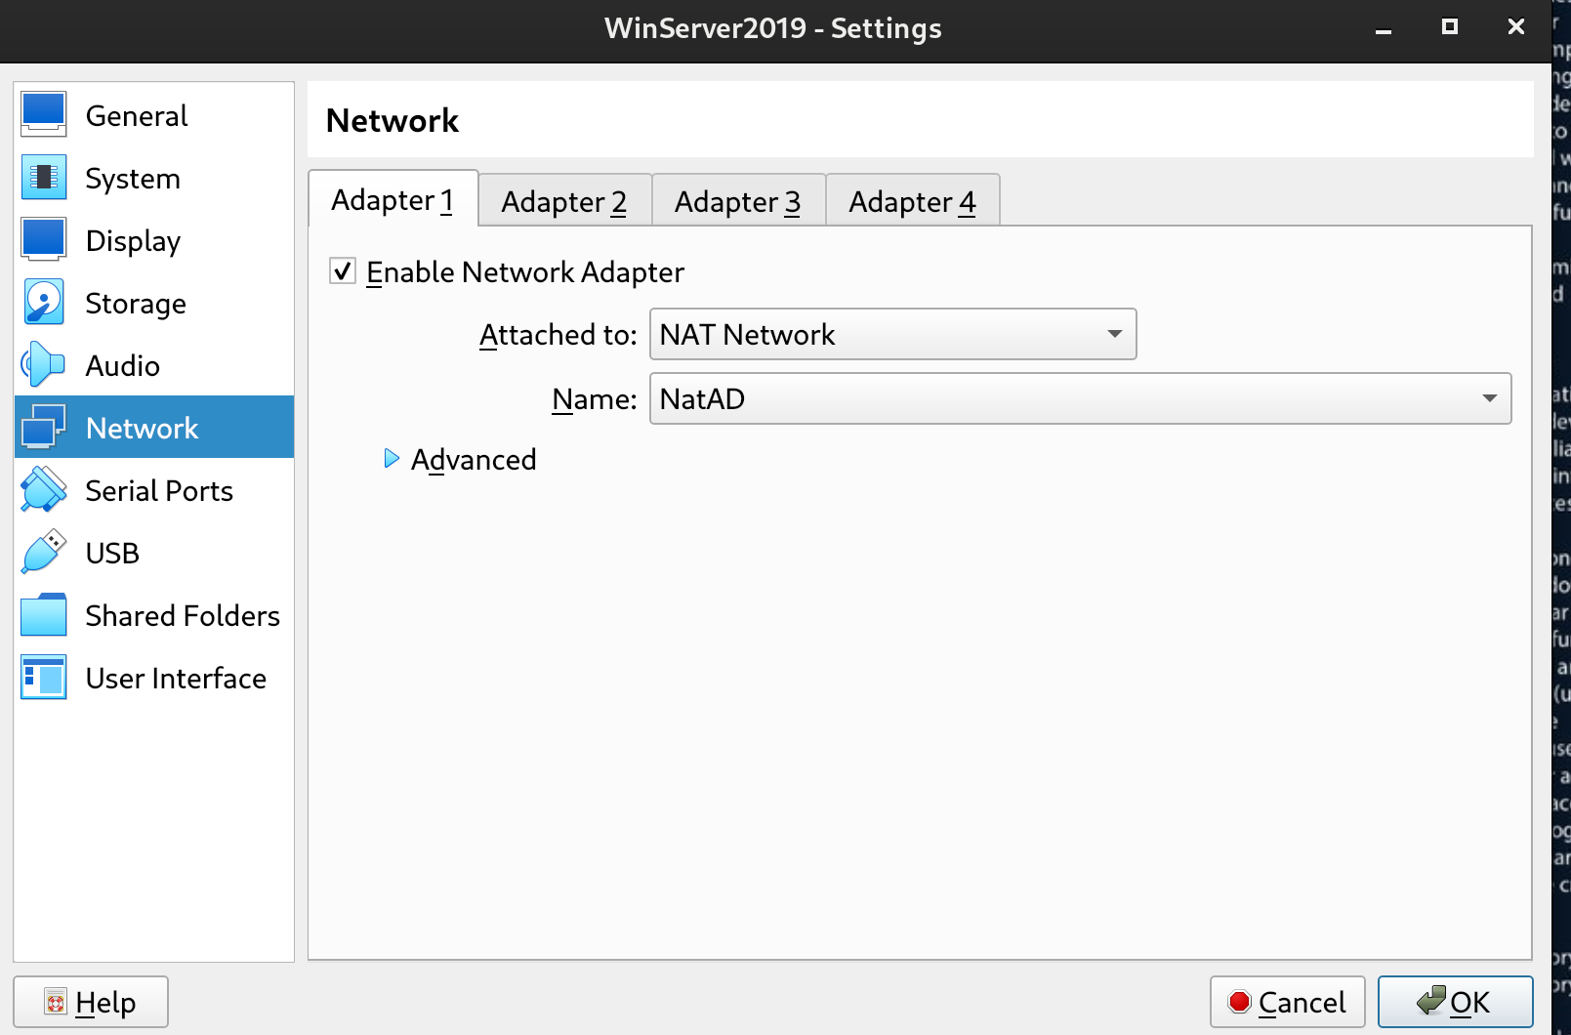Close the WinServer2019 Settings window

(x=1516, y=27)
